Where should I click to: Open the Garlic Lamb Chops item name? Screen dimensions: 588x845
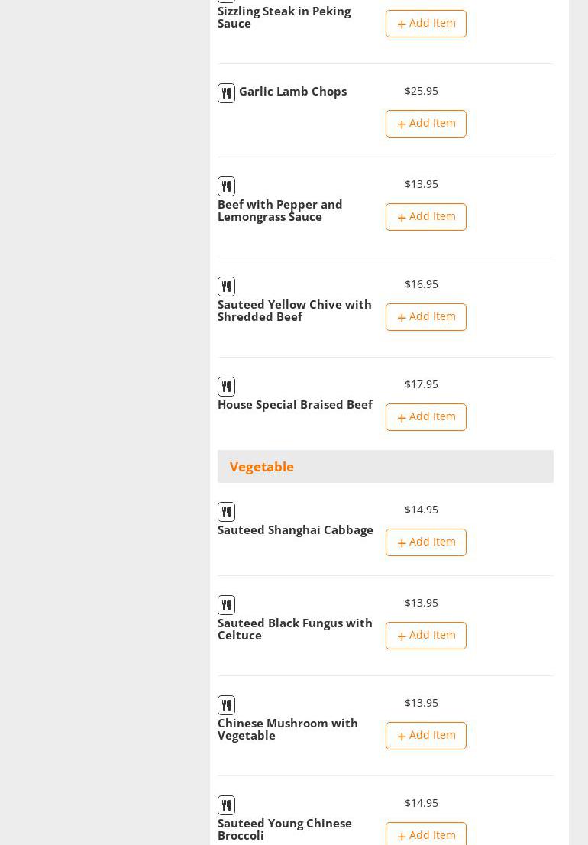tap(292, 92)
